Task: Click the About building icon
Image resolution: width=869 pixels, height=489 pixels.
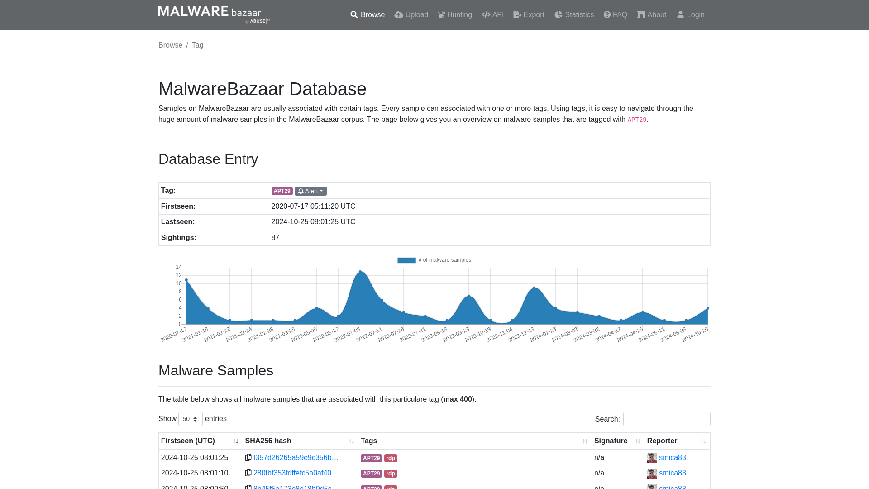Action: point(641,15)
